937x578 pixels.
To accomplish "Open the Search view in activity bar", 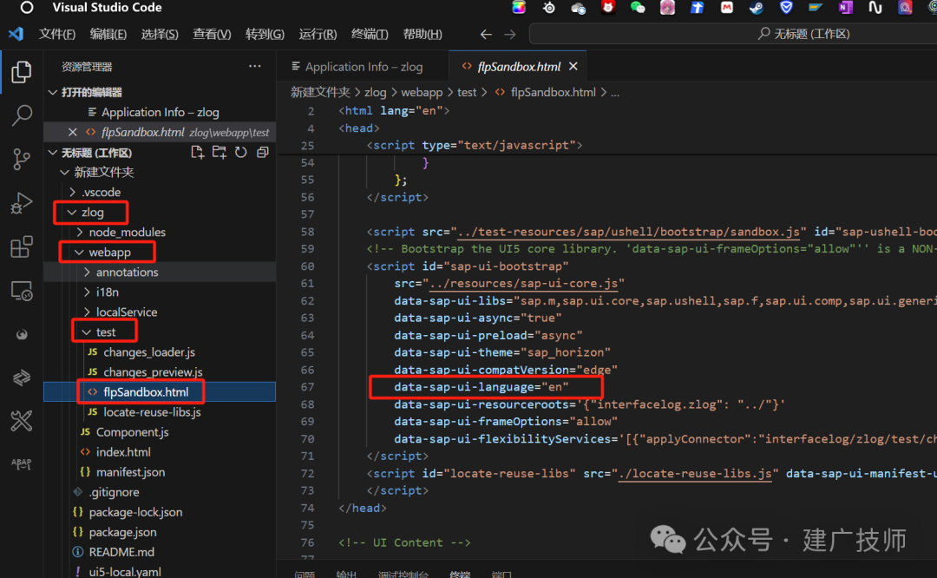I will coord(22,115).
